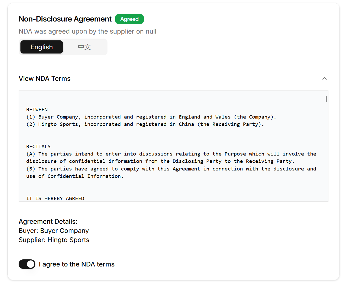The image size is (346, 283).
Task: Select the English language tab
Action: pos(41,47)
